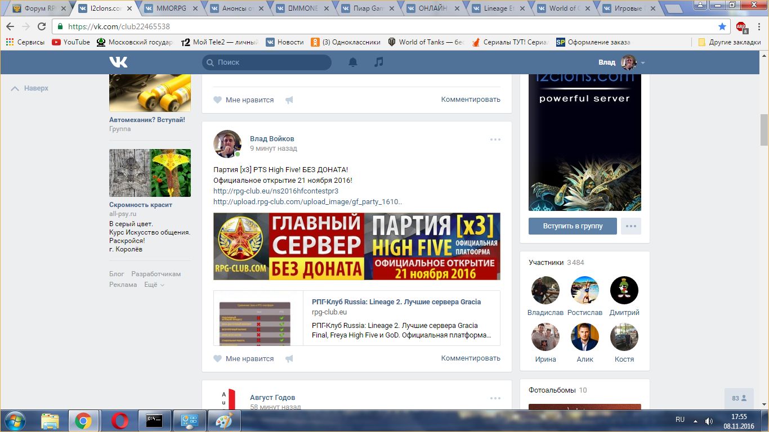Open volume icon in system tray
The height and width of the screenshot is (432, 769).
coord(709,421)
